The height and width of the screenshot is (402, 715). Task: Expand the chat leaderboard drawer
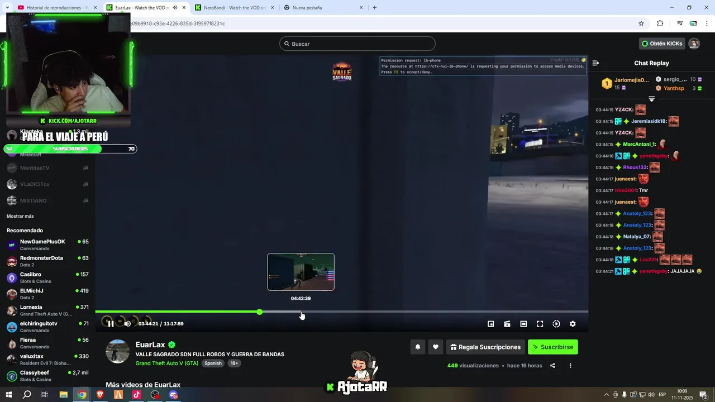click(x=651, y=99)
